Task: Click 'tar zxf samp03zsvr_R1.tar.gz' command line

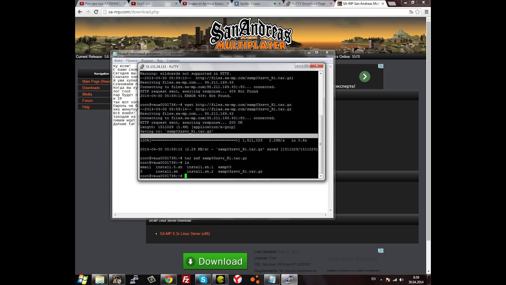Action: (215, 158)
